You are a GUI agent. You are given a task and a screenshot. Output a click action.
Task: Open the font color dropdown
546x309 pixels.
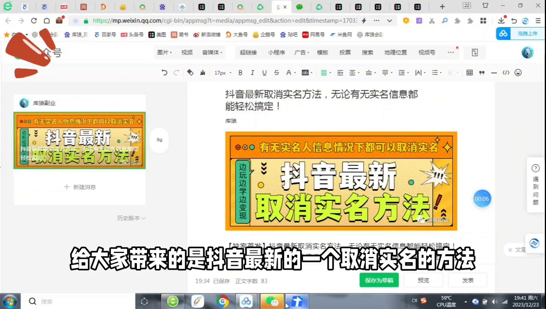[x=291, y=73]
